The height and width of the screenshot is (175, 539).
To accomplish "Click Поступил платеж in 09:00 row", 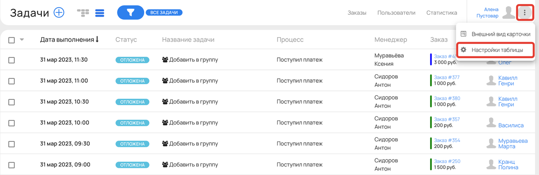I will 300,165.
